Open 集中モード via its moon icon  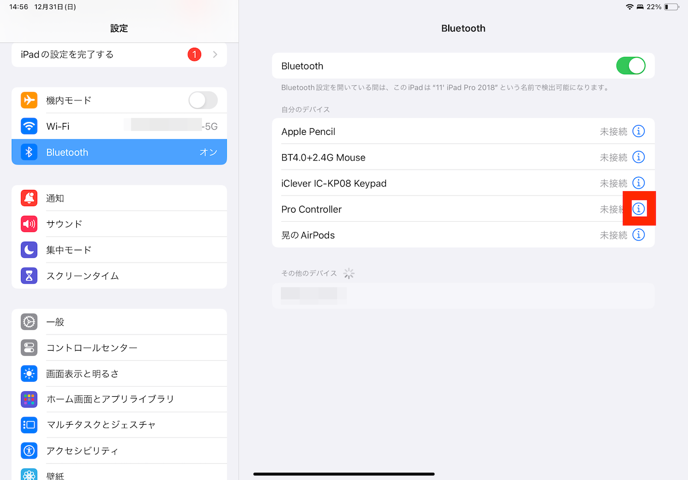[x=29, y=250]
